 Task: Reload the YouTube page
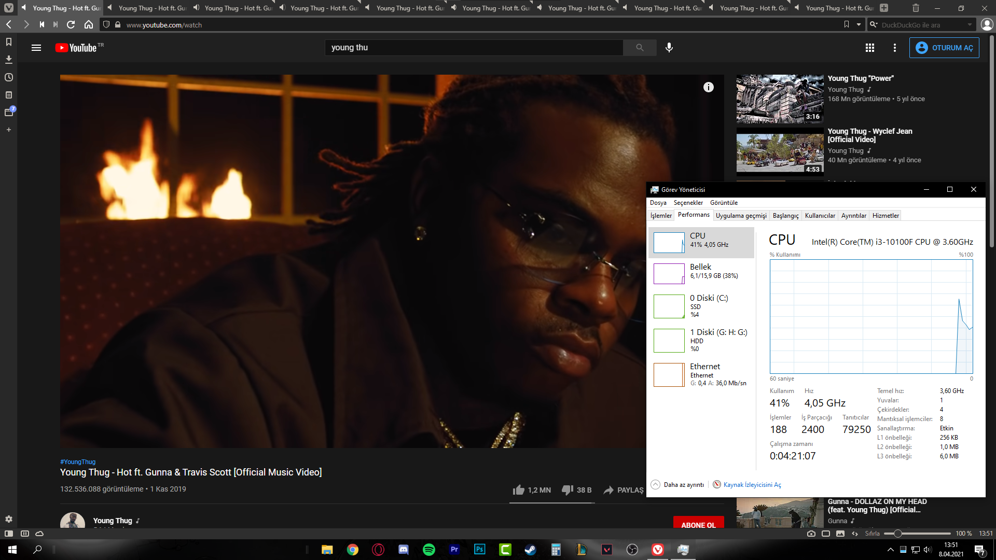coord(71,24)
